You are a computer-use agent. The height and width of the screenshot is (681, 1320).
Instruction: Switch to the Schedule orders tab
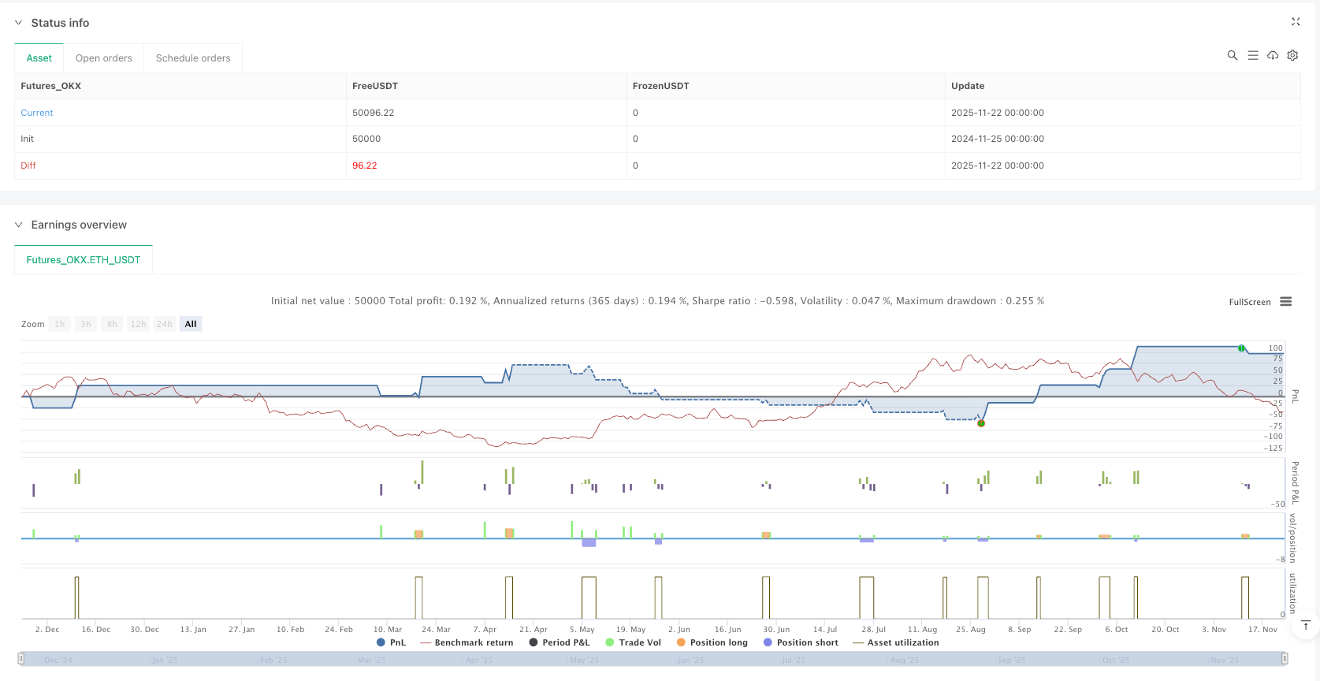tap(193, 58)
